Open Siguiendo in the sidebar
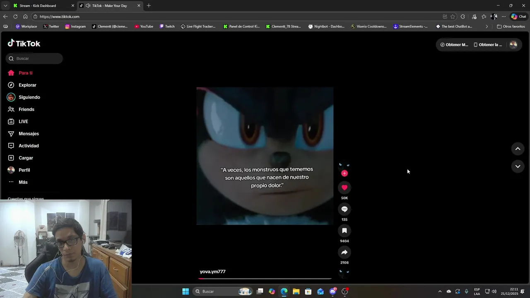 pyautogui.click(x=29, y=97)
